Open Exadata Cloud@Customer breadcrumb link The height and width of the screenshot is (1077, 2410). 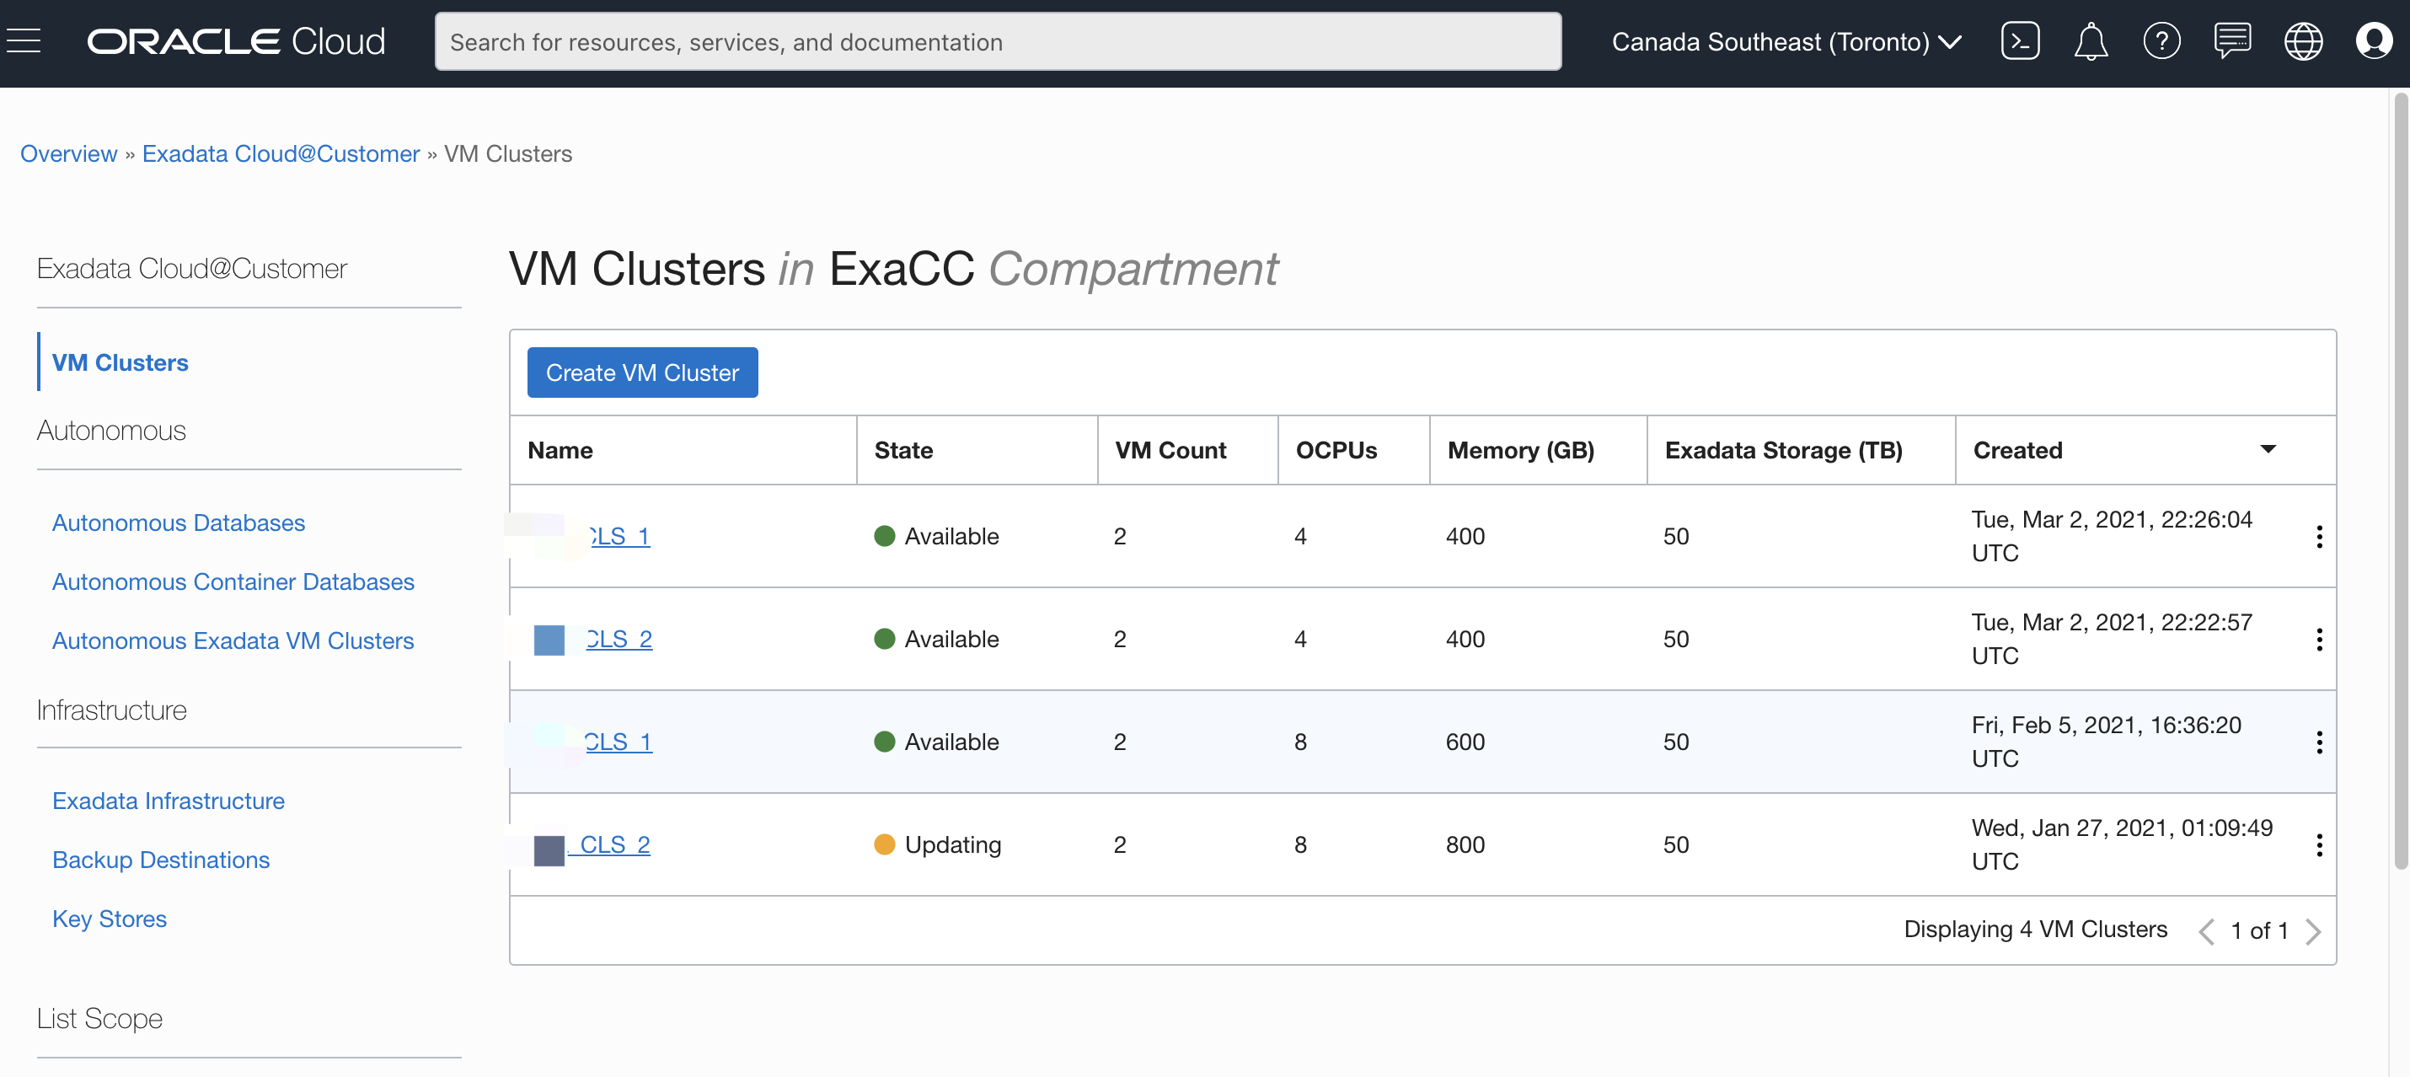(281, 153)
